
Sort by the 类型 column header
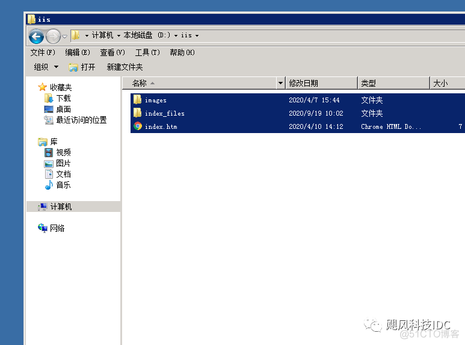pos(393,83)
